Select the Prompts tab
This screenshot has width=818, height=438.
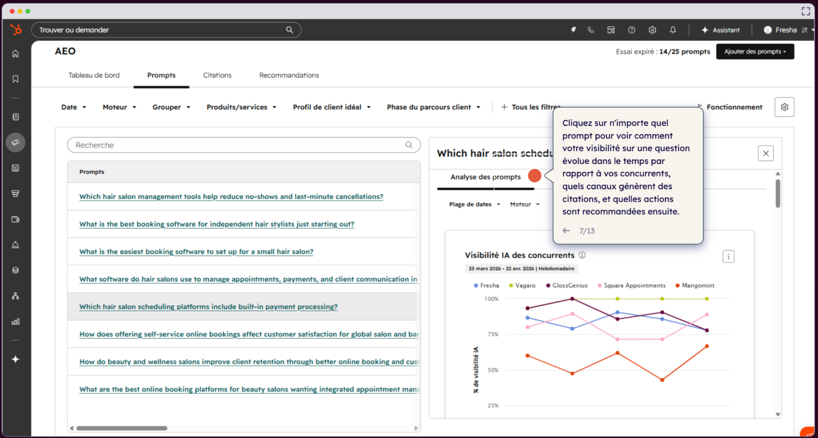tap(161, 75)
